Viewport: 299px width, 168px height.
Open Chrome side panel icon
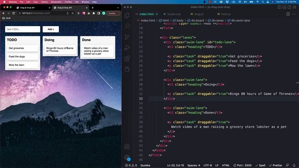click(x=99, y=14)
